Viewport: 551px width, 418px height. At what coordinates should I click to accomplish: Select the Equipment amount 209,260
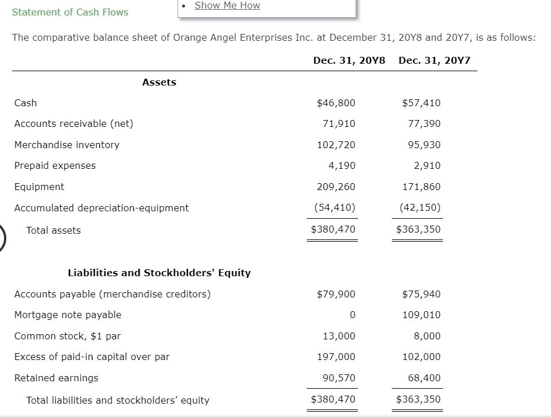click(x=337, y=187)
